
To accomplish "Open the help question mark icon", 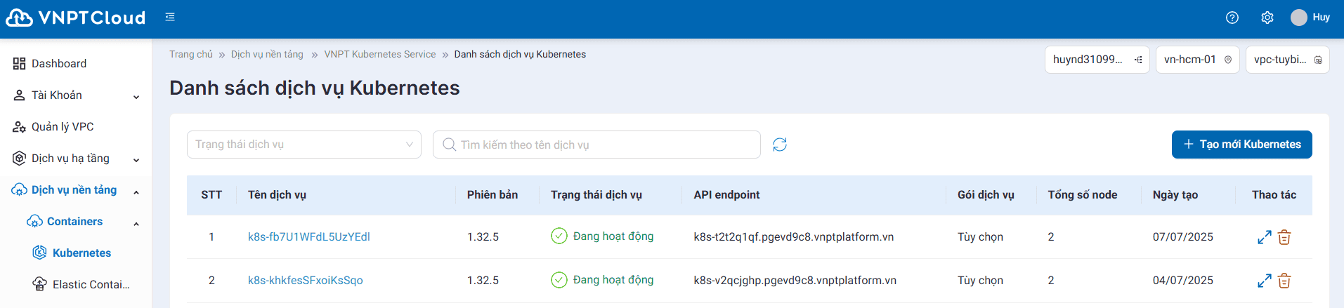I will pos(1232,18).
